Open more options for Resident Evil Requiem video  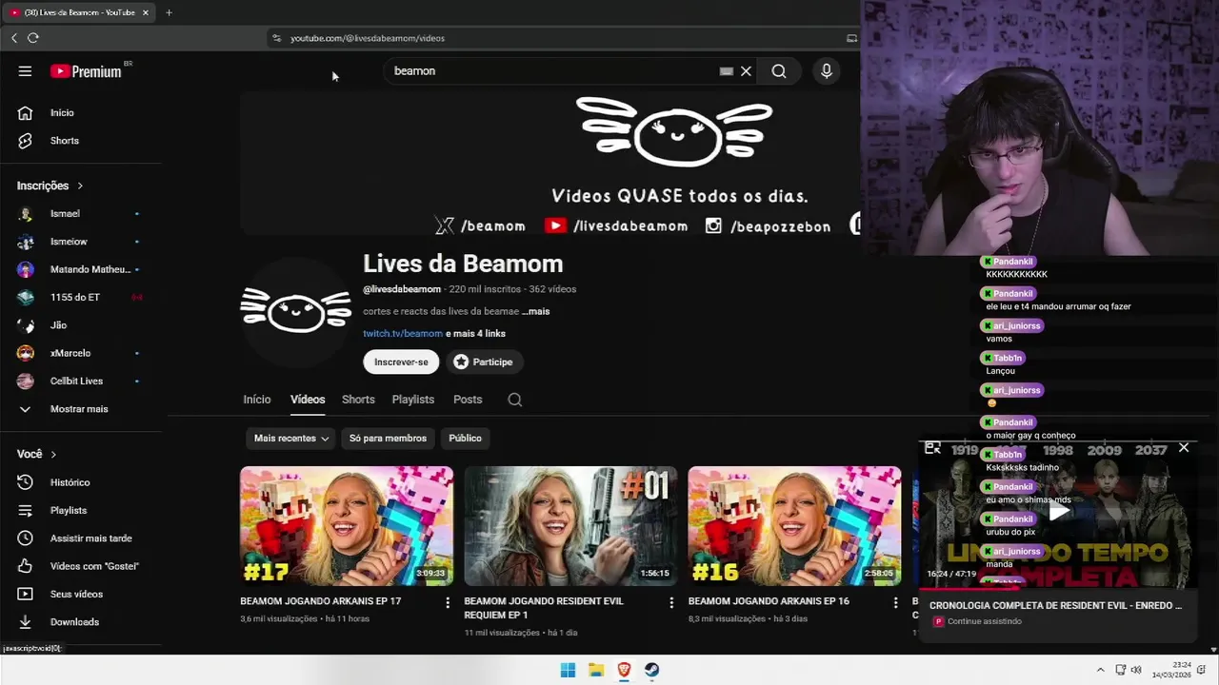coord(671,602)
